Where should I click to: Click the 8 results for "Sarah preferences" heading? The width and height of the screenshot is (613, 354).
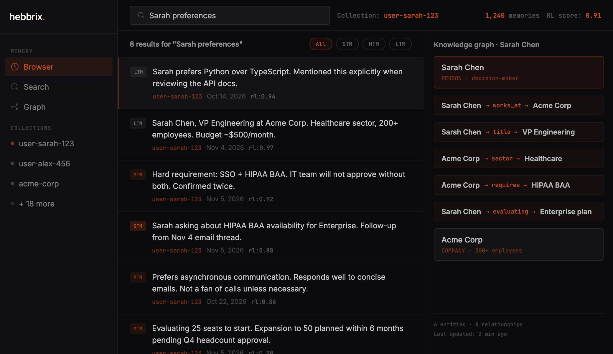[x=186, y=44]
